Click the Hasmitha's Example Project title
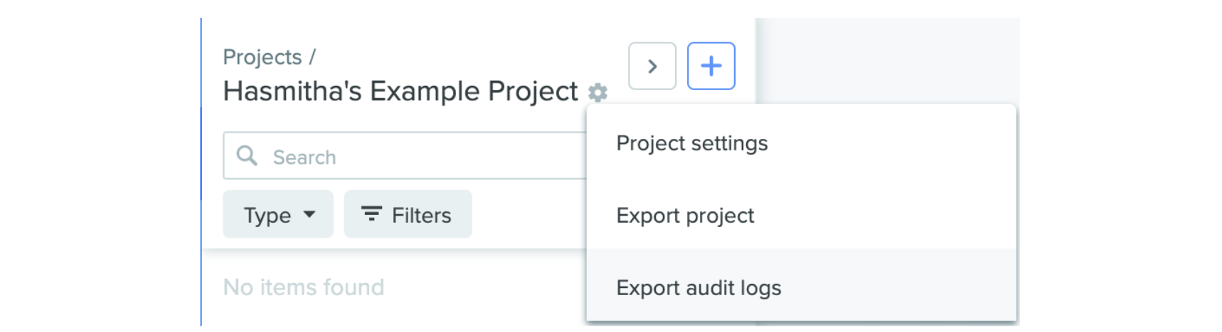The height and width of the screenshot is (332, 1222). click(400, 92)
